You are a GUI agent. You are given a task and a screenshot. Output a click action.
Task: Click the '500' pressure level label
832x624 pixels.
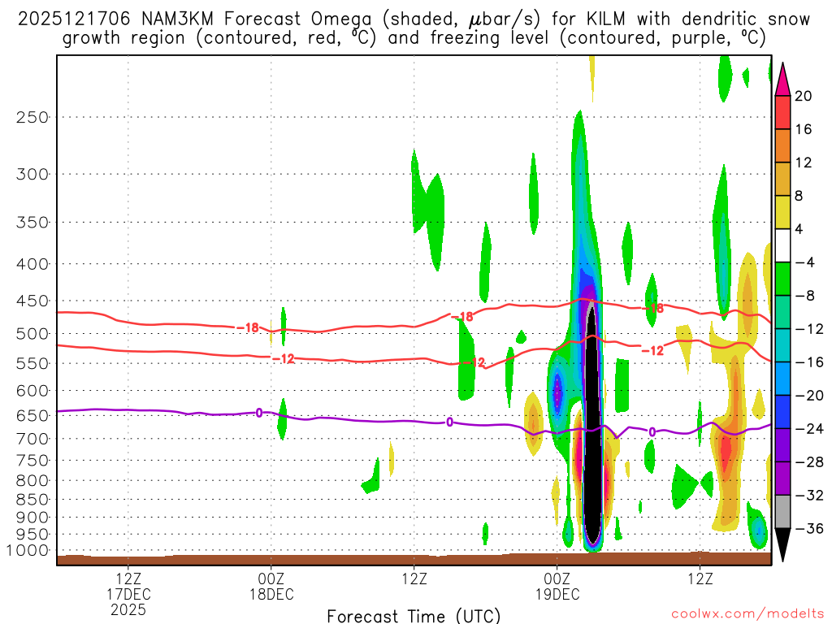click(32, 334)
